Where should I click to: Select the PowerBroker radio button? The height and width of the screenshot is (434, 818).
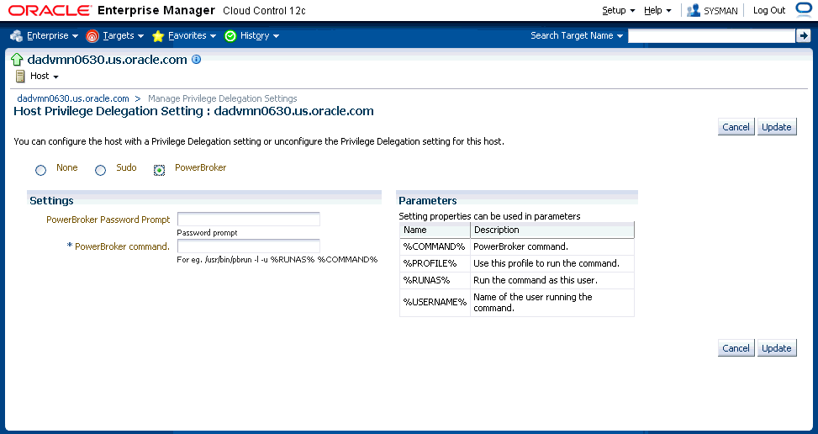point(159,170)
